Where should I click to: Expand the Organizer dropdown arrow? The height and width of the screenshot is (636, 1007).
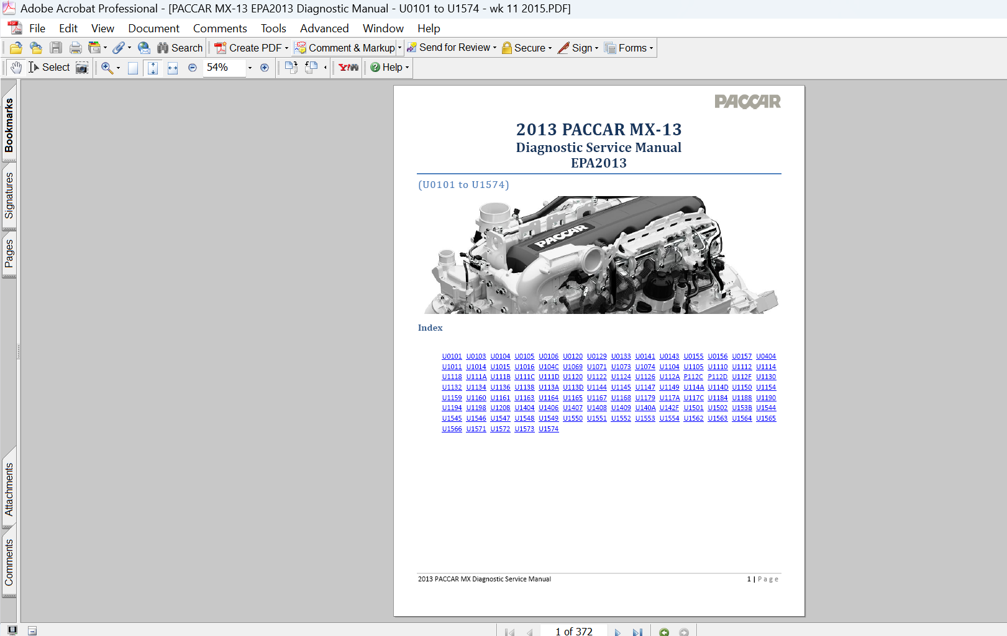(105, 48)
